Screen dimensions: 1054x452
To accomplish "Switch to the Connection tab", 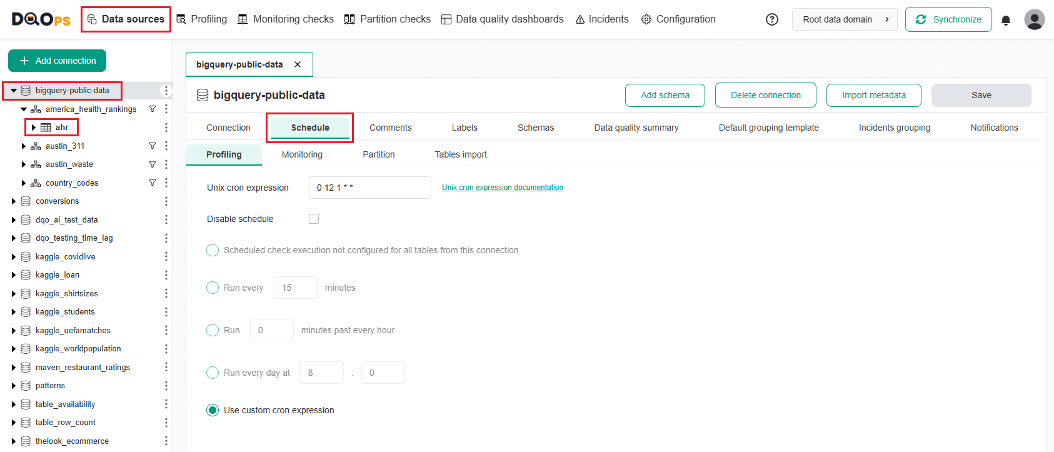I will [228, 128].
